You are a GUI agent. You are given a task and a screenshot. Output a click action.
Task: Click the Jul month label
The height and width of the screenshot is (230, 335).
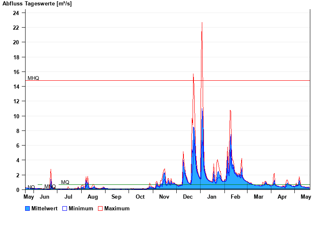(68, 197)
